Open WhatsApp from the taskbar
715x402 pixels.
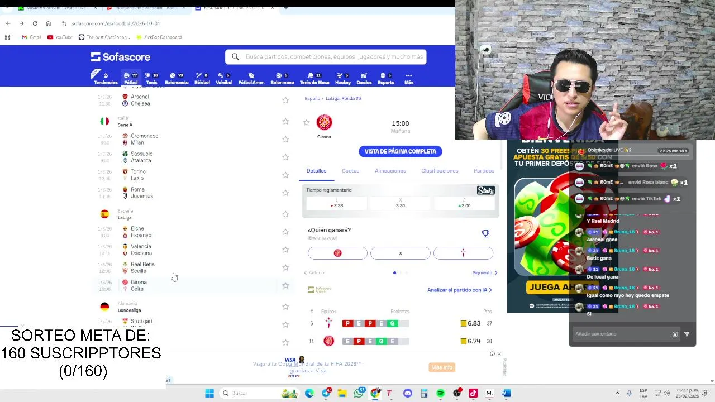pyautogui.click(x=359, y=393)
